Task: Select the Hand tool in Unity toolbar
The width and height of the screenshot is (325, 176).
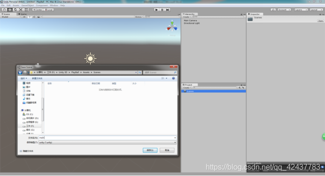Action: pyautogui.click(x=4, y=10)
